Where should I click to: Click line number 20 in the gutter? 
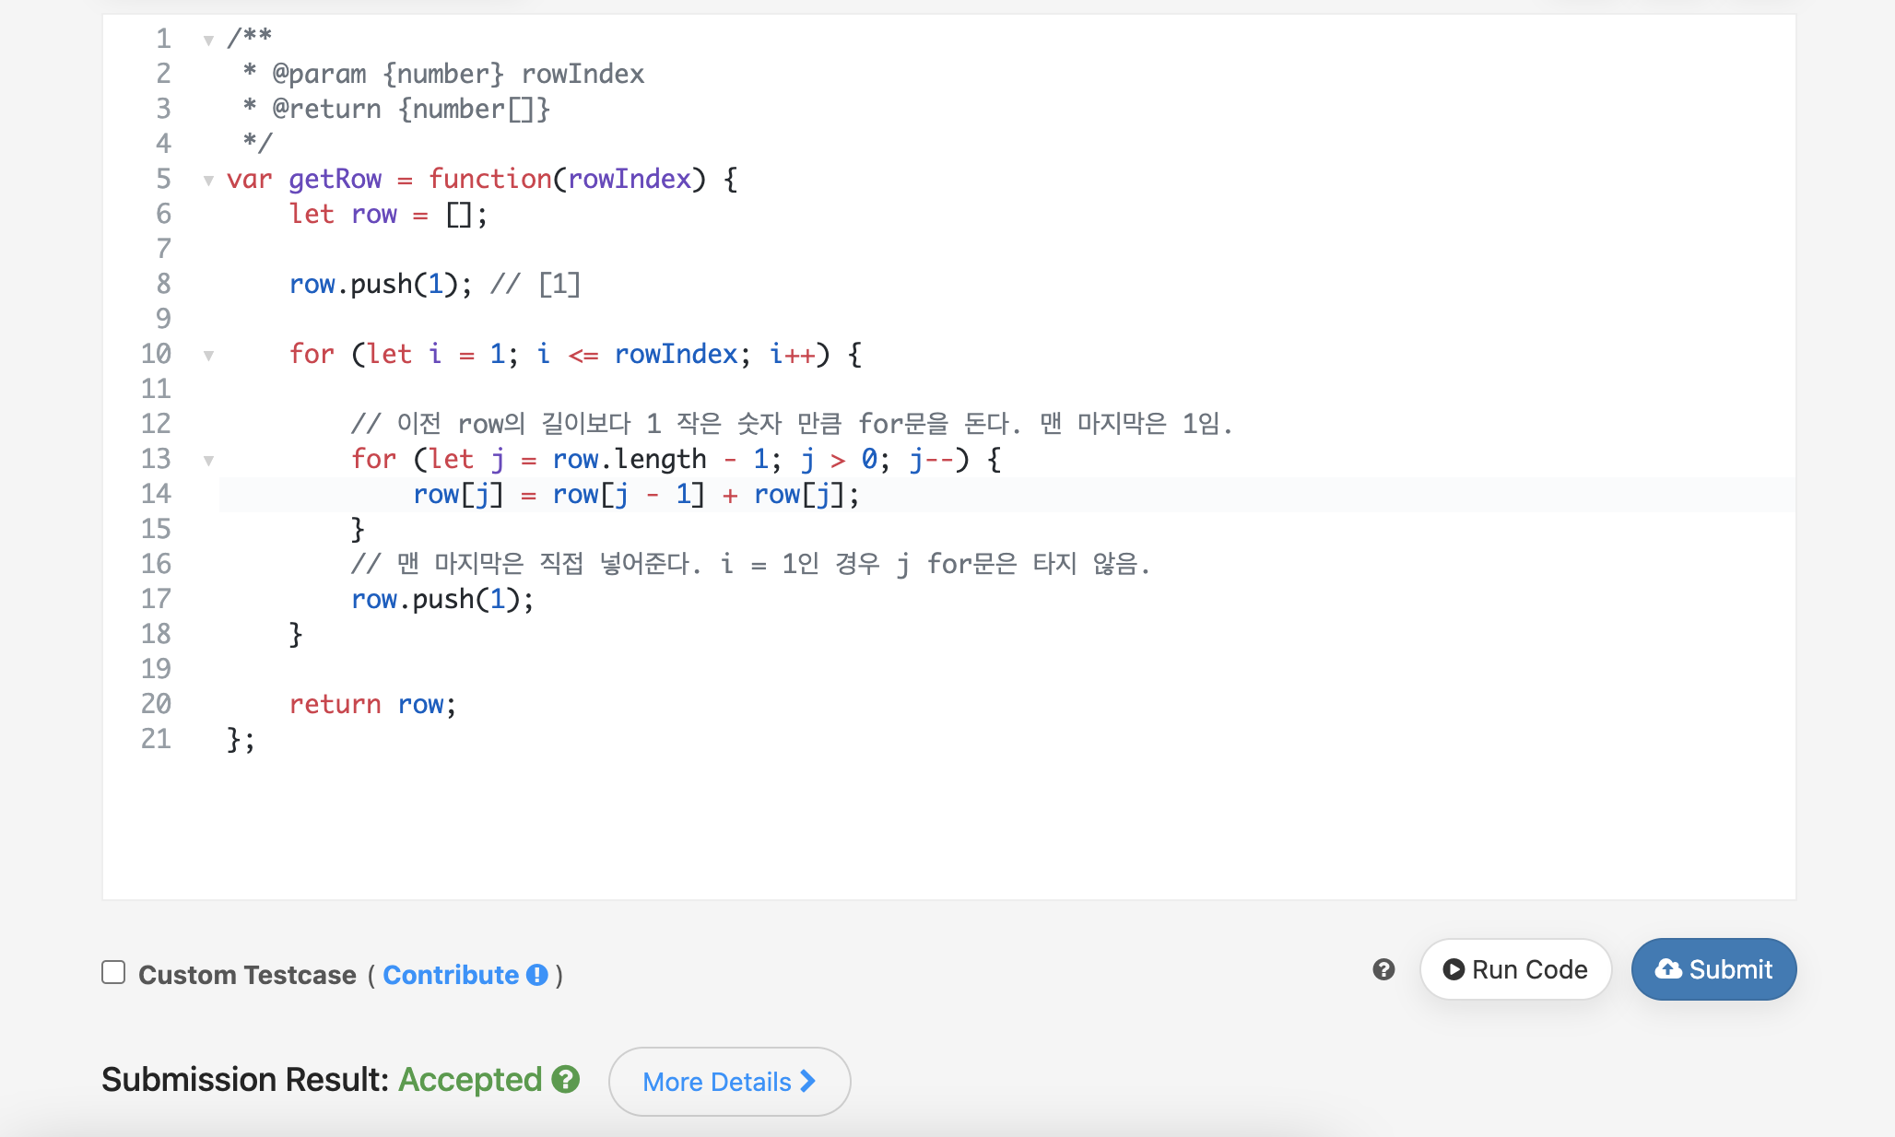tap(156, 704)
